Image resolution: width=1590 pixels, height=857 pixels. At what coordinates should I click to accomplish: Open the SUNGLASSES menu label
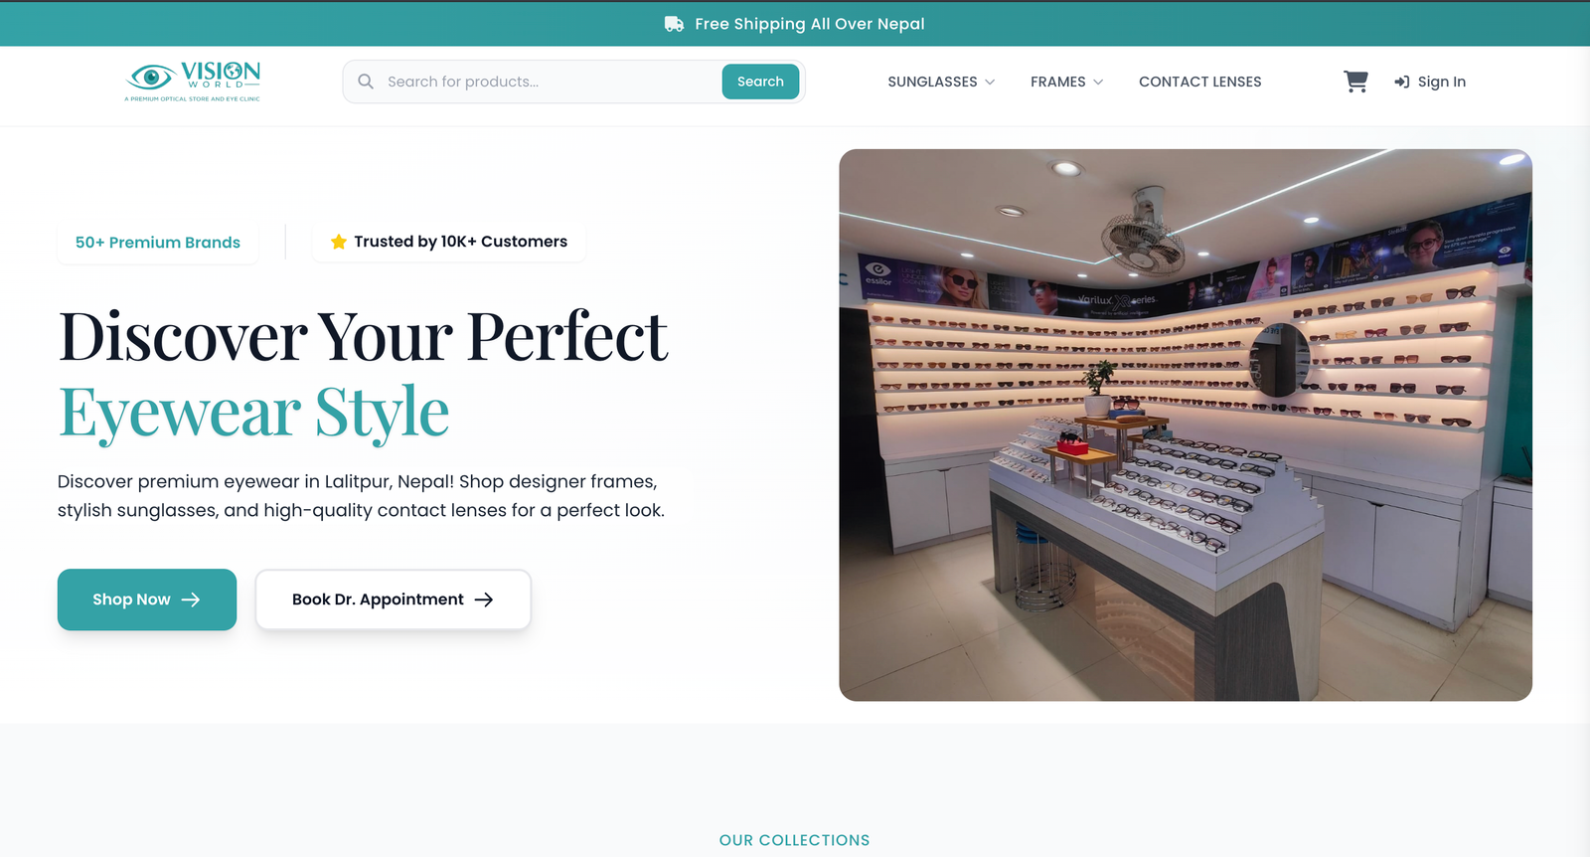coord(932,82)
